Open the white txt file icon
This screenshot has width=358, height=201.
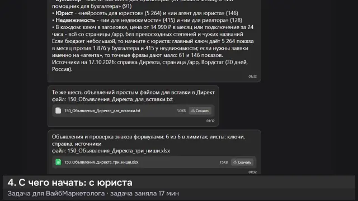[58, 111]
